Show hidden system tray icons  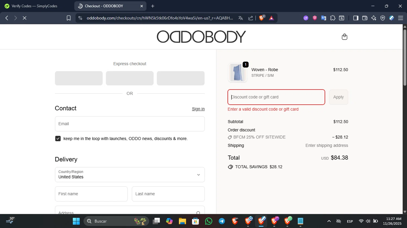329,221
